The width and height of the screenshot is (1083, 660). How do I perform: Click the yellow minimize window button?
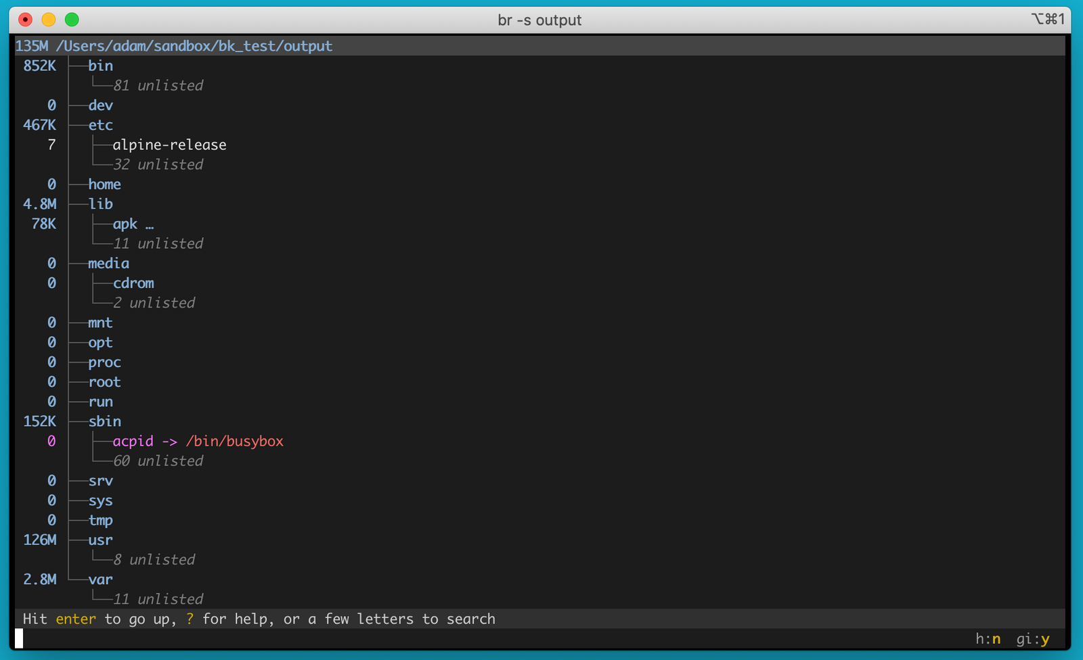click(x=49, y=20)
